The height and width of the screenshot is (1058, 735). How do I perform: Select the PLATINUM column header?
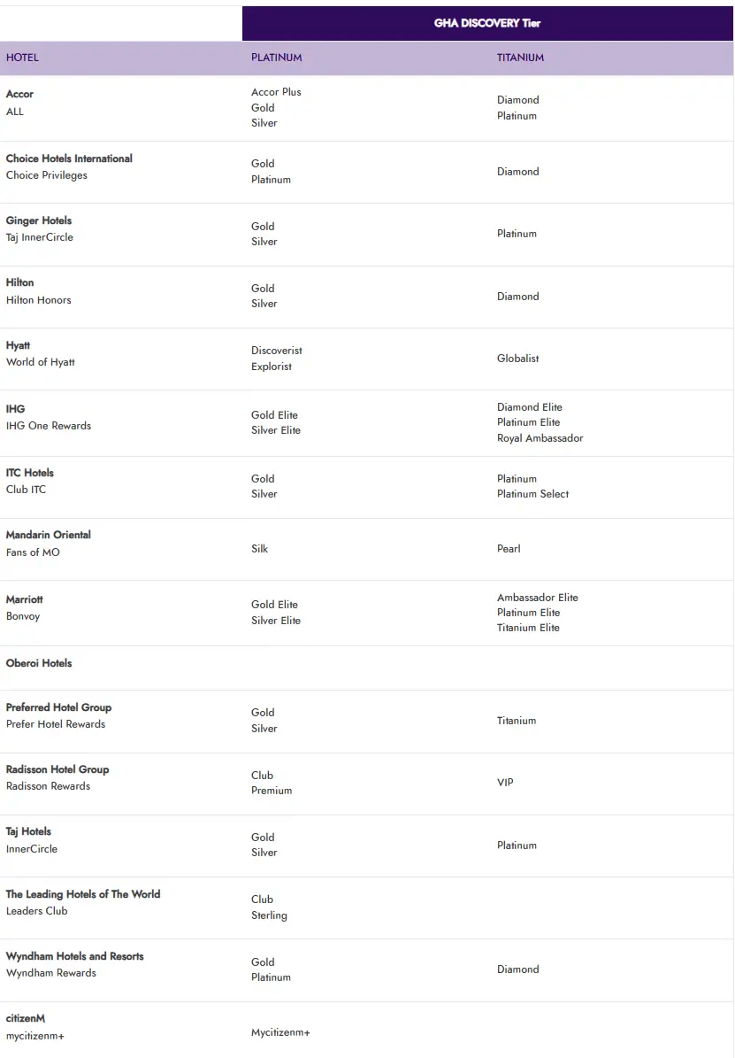276,58
